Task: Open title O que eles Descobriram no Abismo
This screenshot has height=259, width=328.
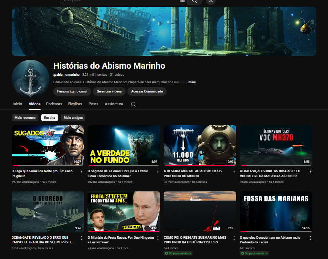Action: (270, 240)
